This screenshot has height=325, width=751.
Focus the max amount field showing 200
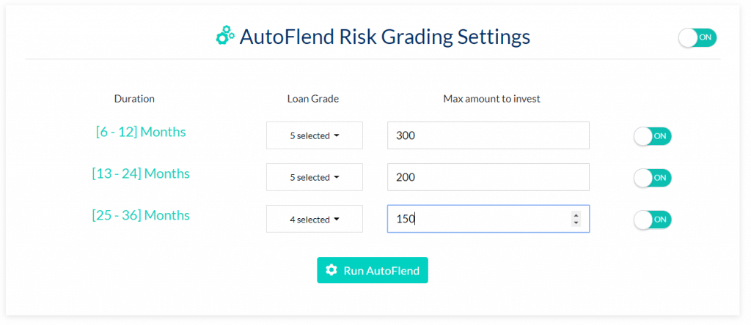point(488,177)
